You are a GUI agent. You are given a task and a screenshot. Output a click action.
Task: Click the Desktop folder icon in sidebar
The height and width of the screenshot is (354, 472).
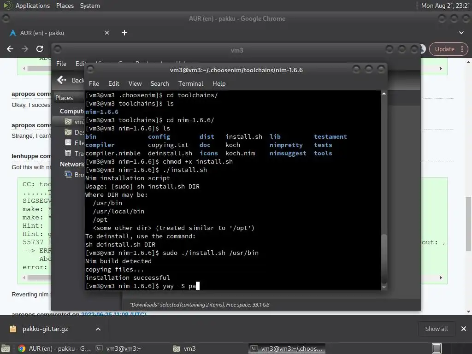(68, 132)
